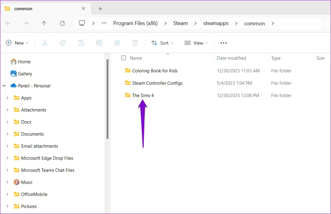Click the Cut scissors icon
Viewport: 331px width, 214px height.
(45, 43)
